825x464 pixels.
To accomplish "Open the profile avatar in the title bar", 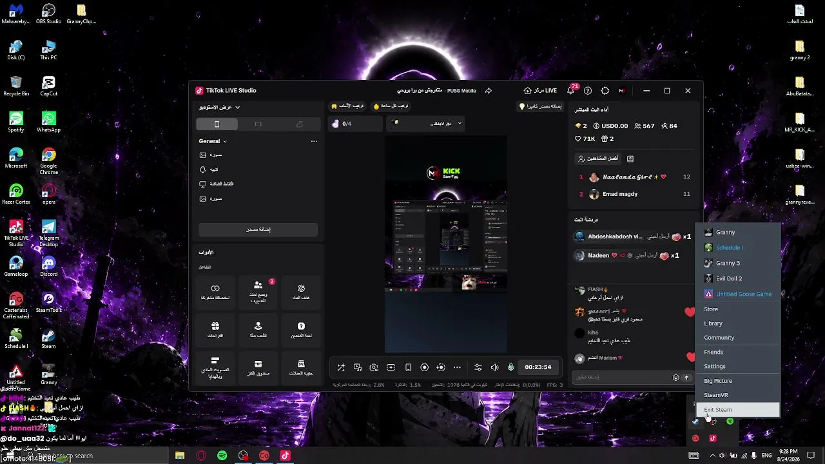I will (622, 91).
